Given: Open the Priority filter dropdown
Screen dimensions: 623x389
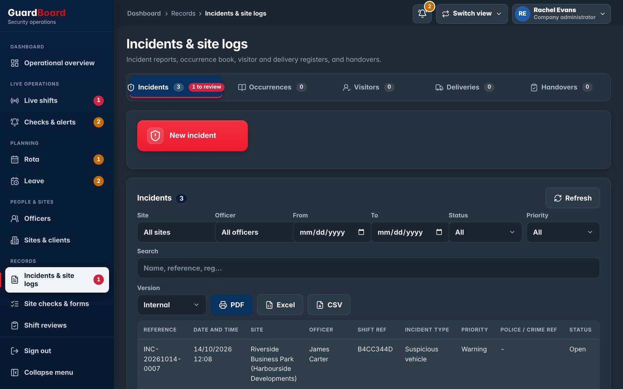Looking at the screenshot, I should 563,232.
